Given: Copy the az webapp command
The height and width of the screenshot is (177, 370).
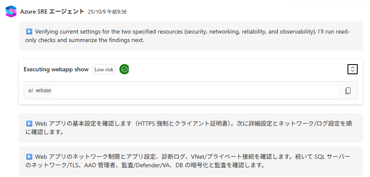Looking at the screenshot, I should coord(348,91).
